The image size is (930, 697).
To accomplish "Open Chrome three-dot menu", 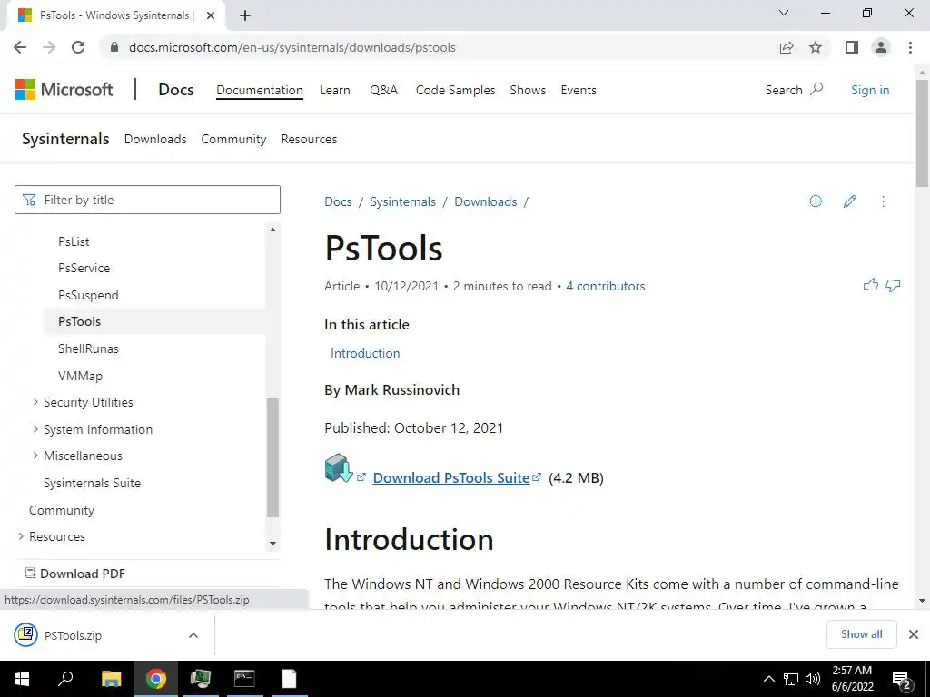I will [x=910, y=47].
